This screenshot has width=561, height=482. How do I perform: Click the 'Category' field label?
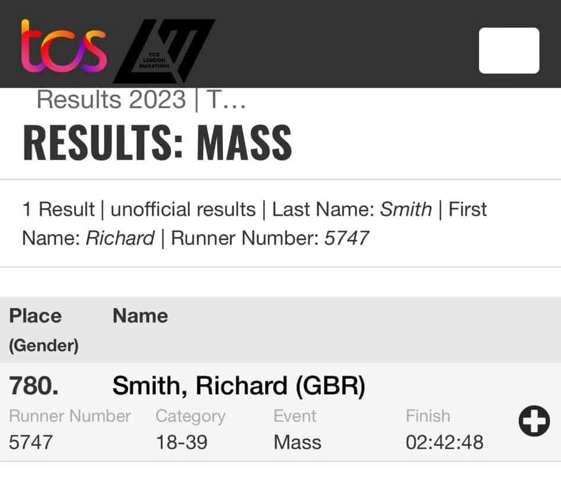coord(190,417)
